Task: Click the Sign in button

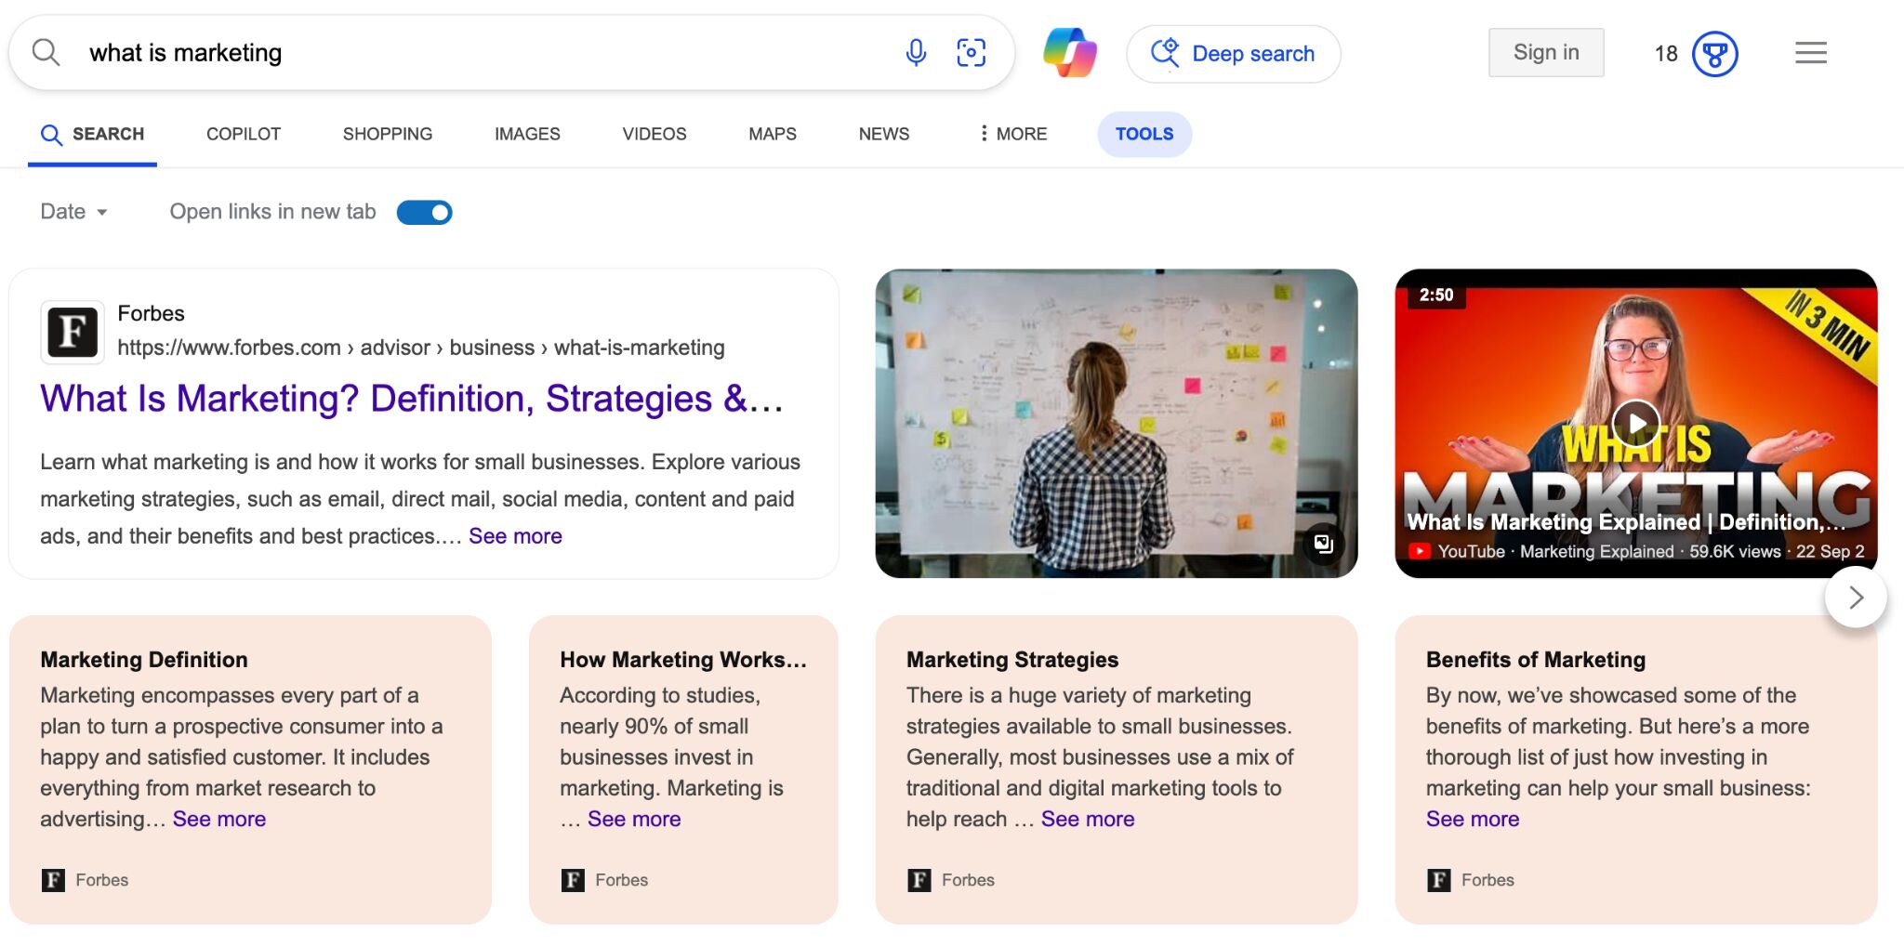Action: 1545,52
